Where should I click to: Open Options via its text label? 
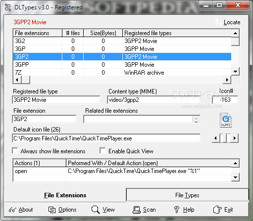[67, 210]
